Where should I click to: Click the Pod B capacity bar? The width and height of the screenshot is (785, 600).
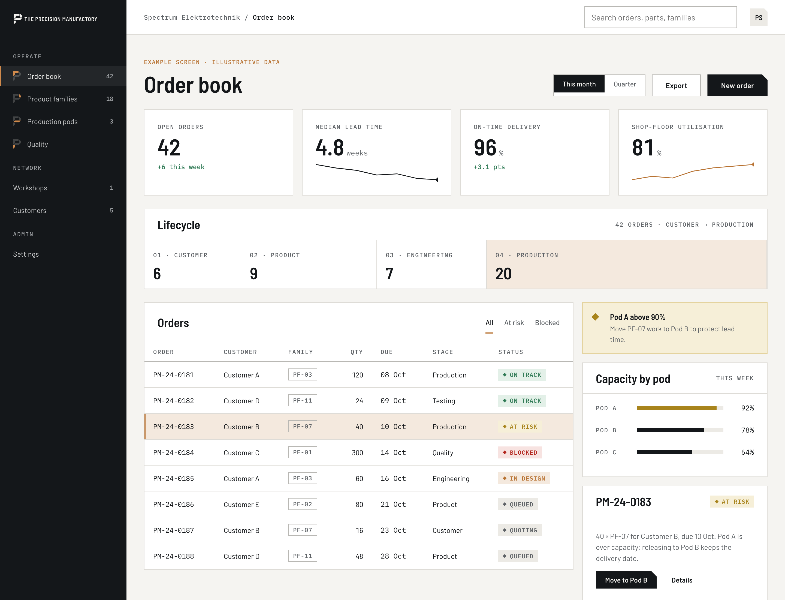coord(680,430)
